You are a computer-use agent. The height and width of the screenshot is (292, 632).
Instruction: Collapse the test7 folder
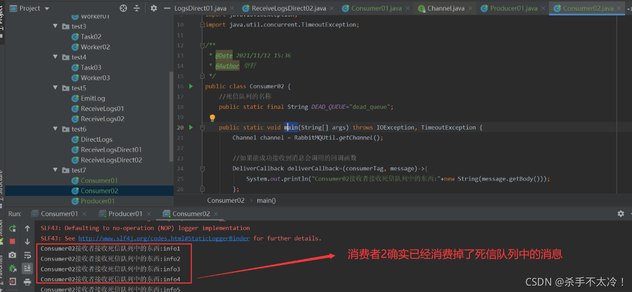click(56, 170)
